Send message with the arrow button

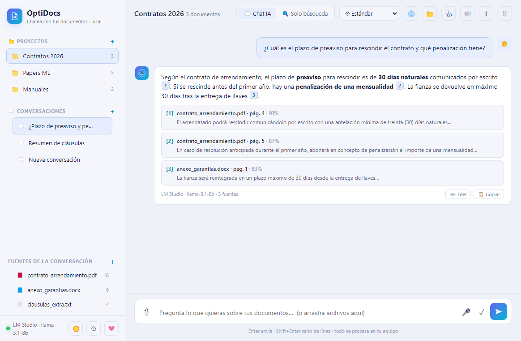click(499, 311)
